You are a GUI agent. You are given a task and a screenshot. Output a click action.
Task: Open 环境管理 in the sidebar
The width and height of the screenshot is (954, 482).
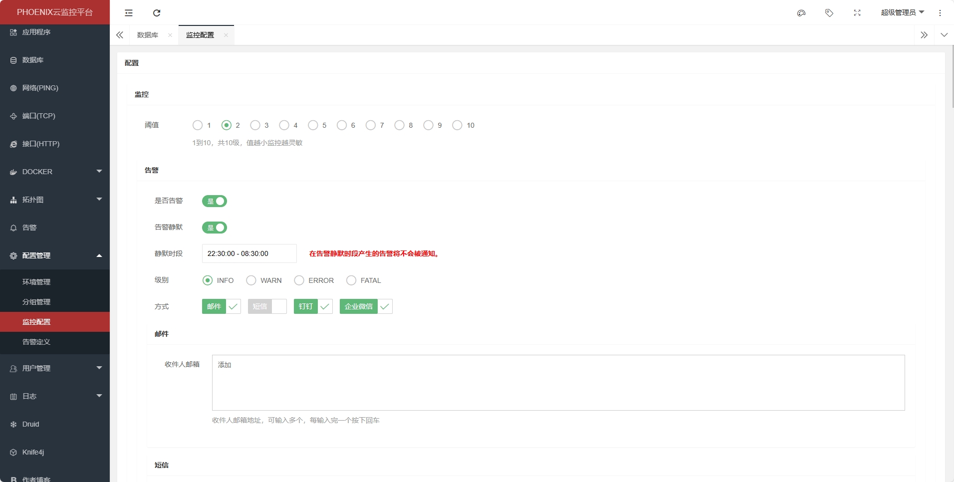pyautogui.click(x=55, y=282)
